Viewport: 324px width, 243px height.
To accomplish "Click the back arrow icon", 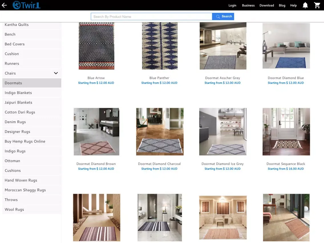I will coord(4,5).
